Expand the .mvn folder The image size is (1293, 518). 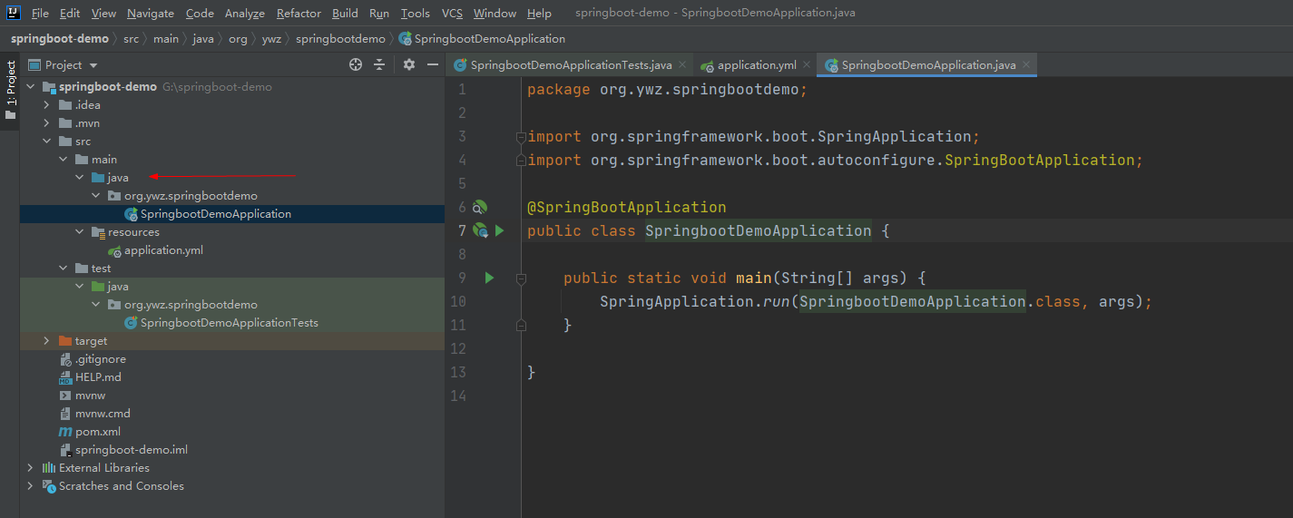[46, 123]
